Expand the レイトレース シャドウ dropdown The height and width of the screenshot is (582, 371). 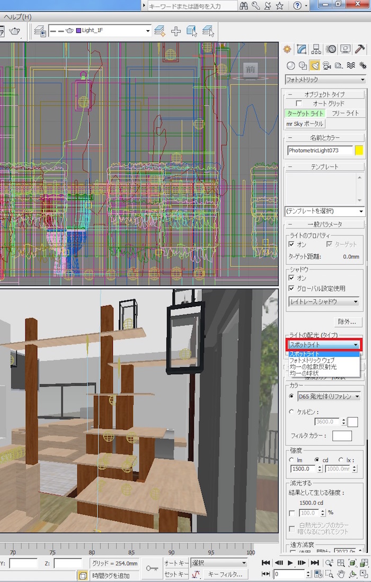point(323,301)
